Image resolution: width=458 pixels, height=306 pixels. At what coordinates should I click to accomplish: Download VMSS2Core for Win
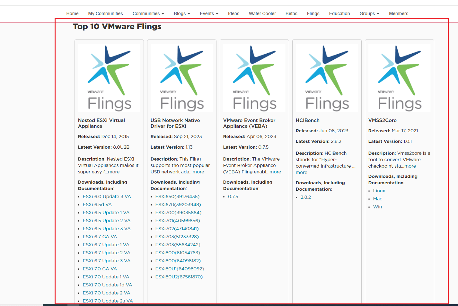pyautogui.click(x=378, y=207)
